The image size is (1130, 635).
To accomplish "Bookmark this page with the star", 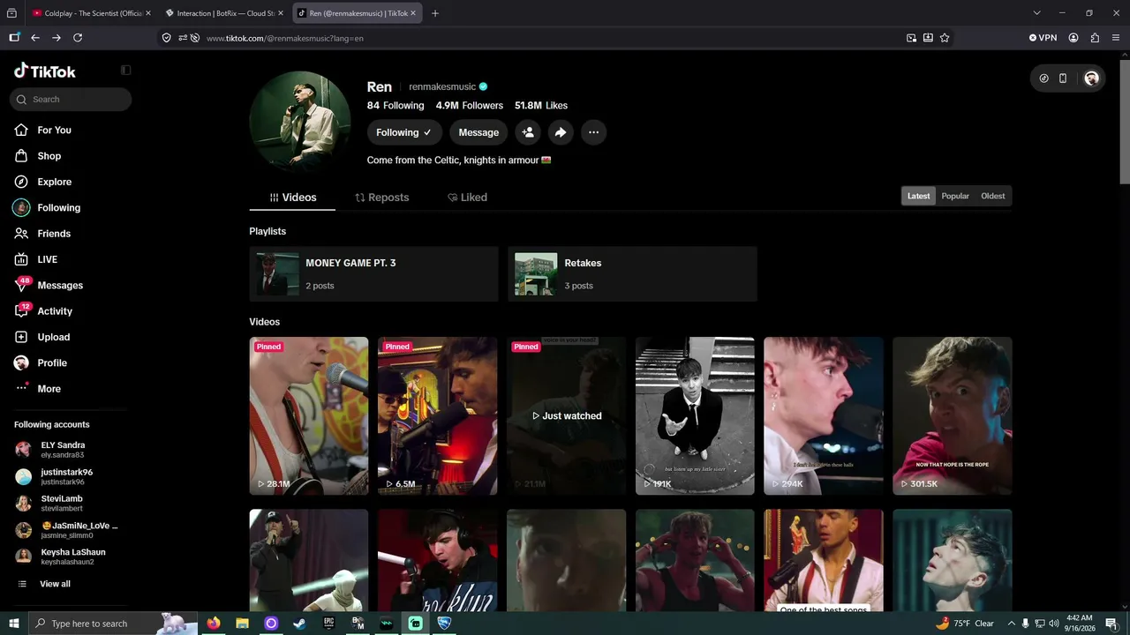I will [x=945, y=38].
